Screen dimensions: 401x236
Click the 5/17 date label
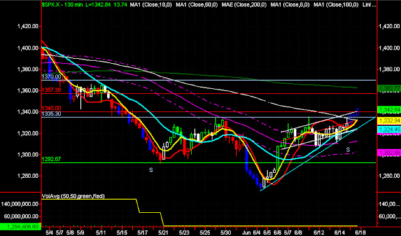(x=143, y=233)
